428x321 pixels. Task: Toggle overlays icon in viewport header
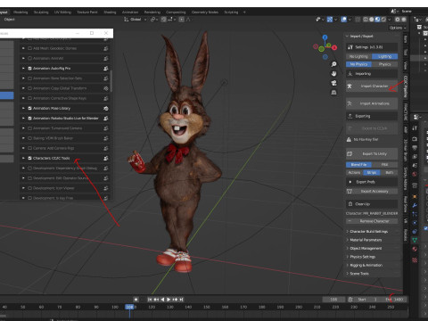point(344,20)
